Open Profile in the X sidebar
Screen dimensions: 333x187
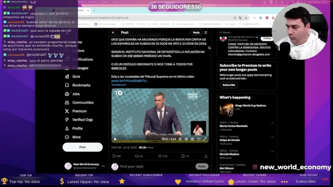point(74,129)
